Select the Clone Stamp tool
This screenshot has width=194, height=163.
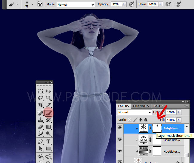41,120
